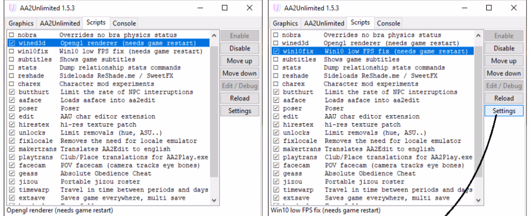Toggle subtitles checkbox in left window

(x=12, y=59)
